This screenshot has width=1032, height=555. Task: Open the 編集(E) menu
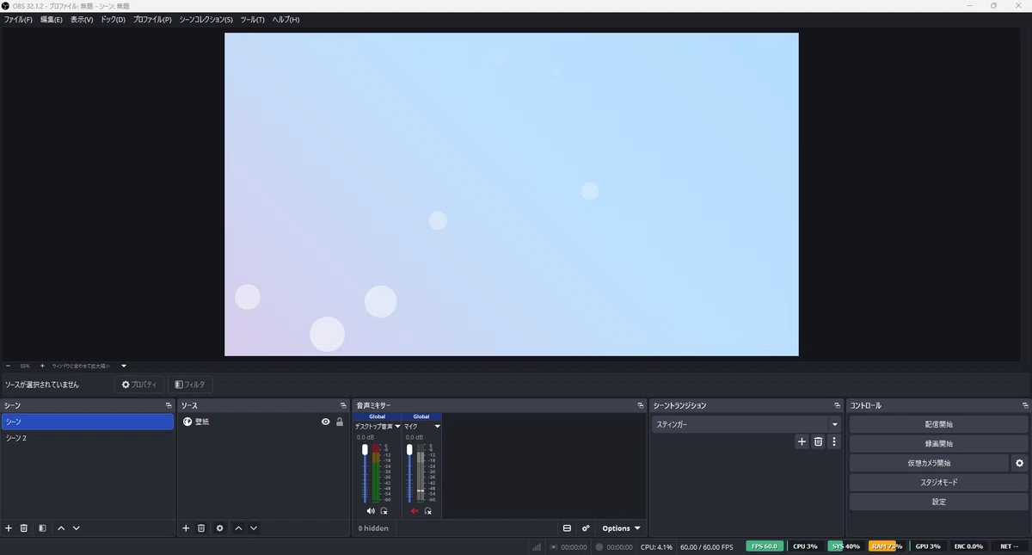[x=52, y=19]
